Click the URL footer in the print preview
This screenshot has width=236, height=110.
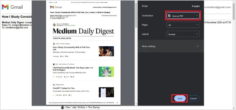pyautogui.click(x=82, y=103)
